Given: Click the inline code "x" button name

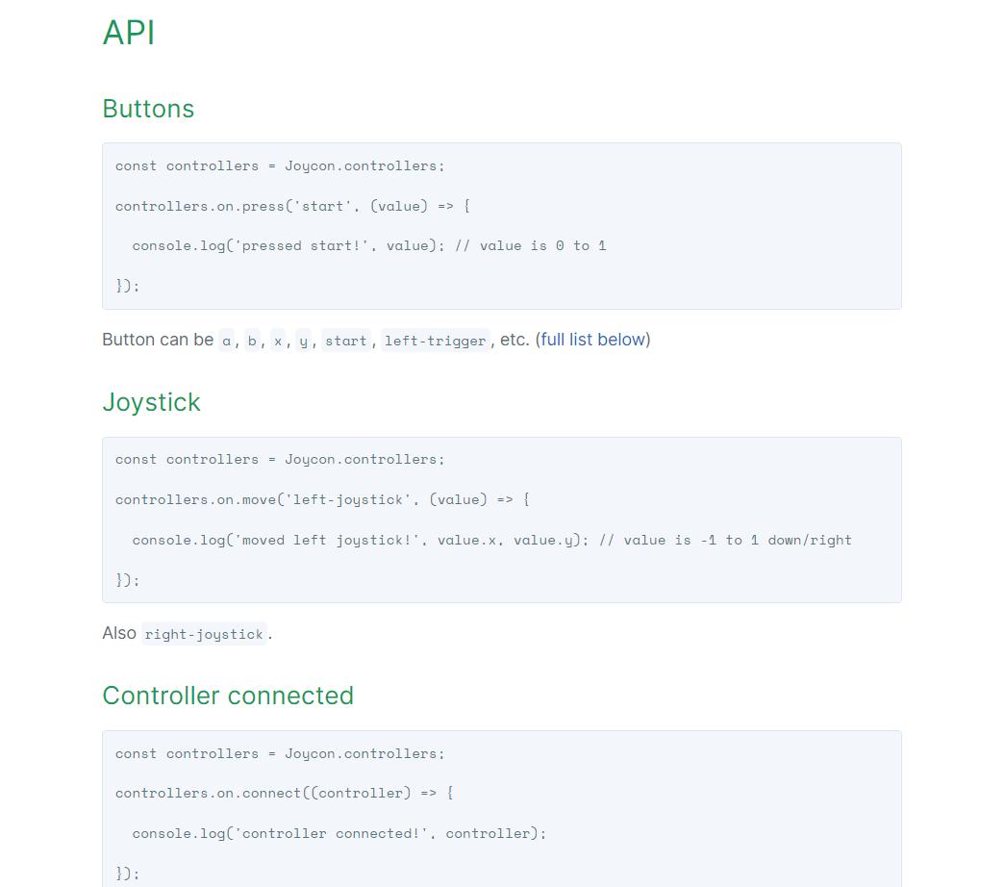Looking at the screenshot, I should coord(278,341).
